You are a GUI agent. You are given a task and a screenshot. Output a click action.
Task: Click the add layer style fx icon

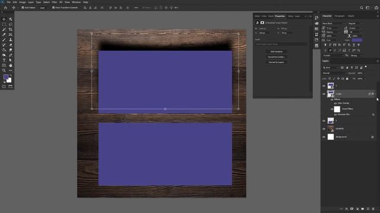[347, 209]
